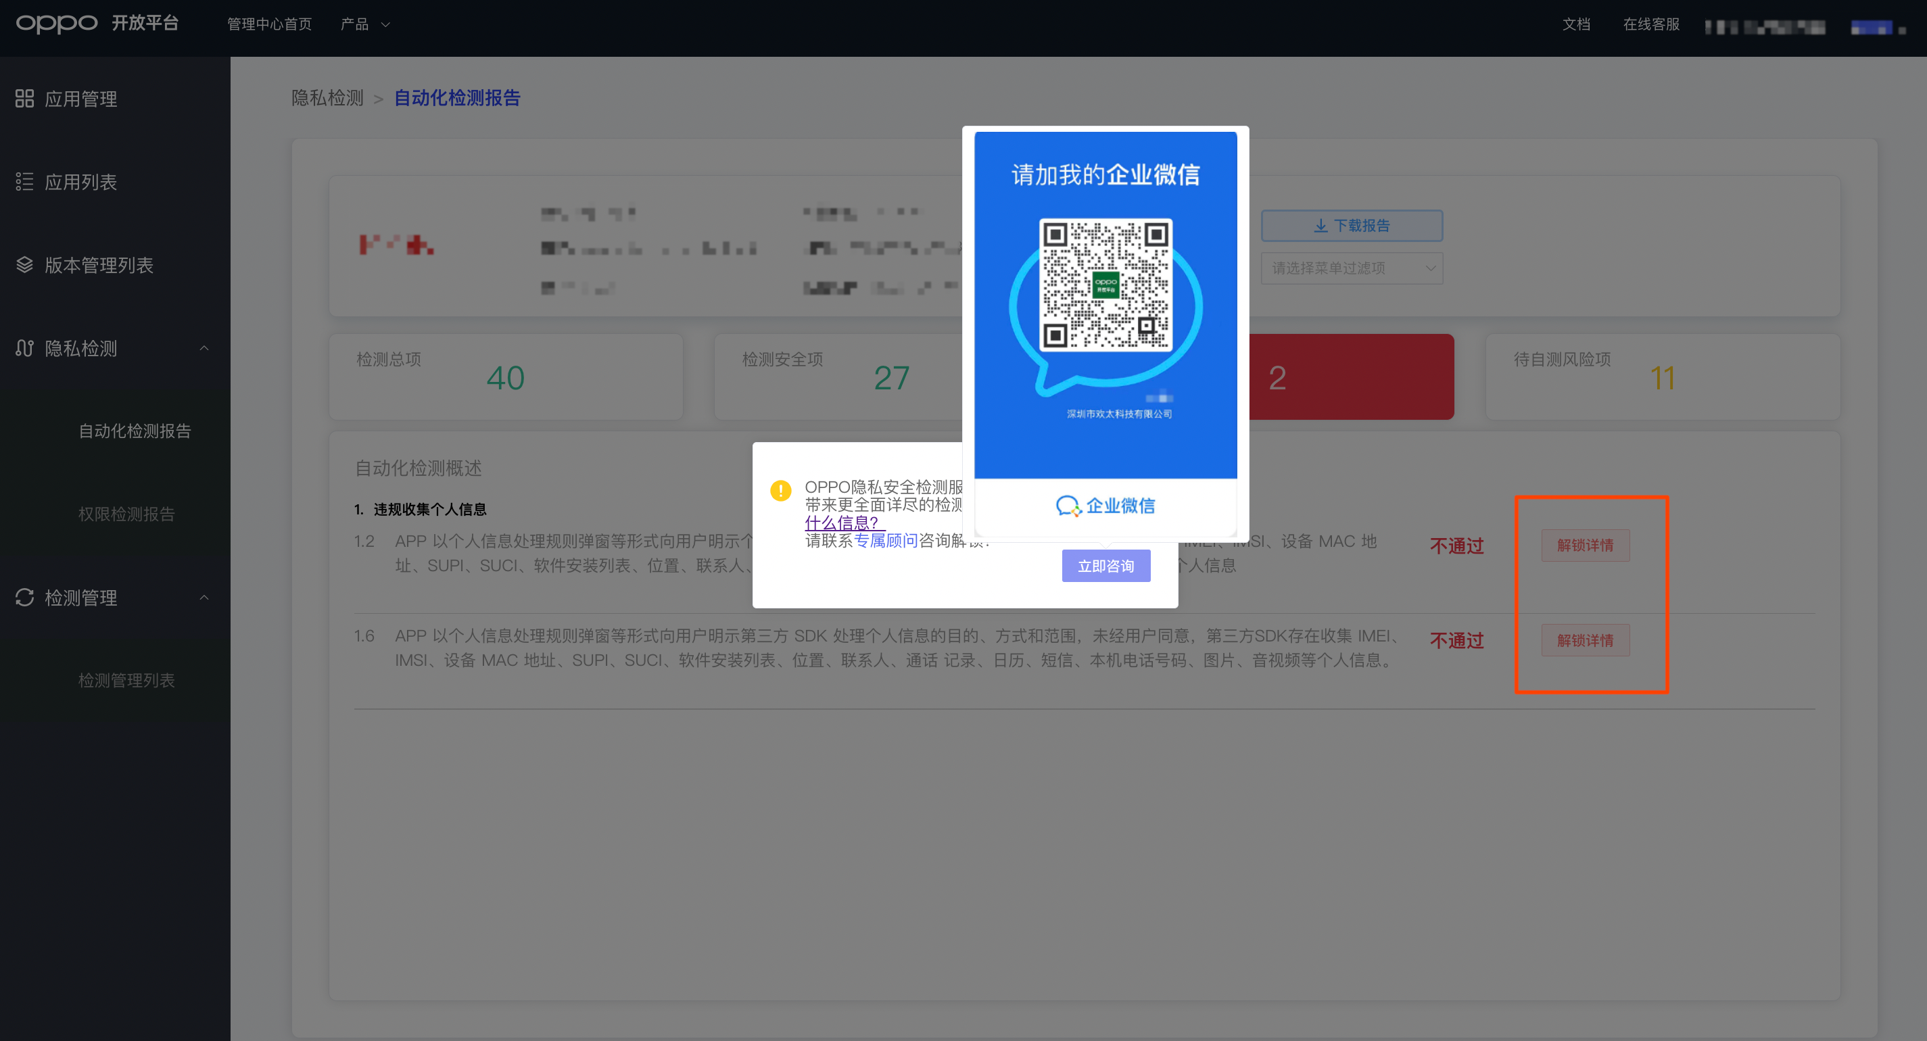The height and width of the screenshot is (1041, 1927).
Task: Open 版本管理列表 via its stack icon
Action: 24,264
